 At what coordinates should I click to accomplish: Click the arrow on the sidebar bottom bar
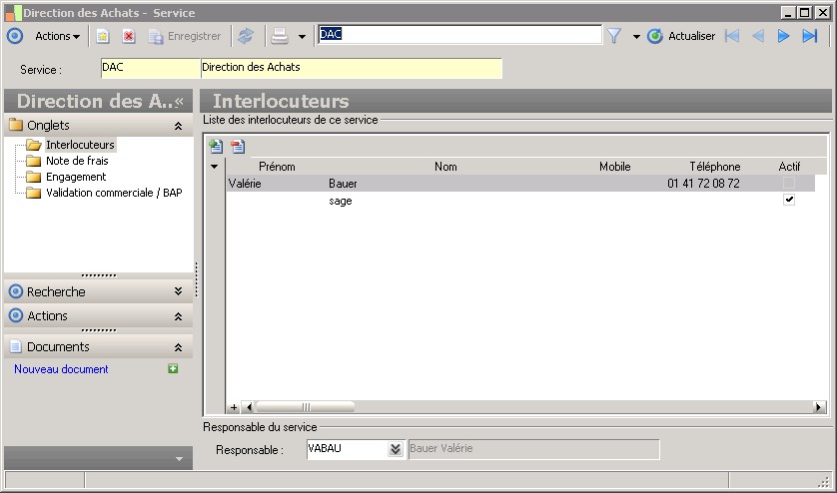coord(180,459)
